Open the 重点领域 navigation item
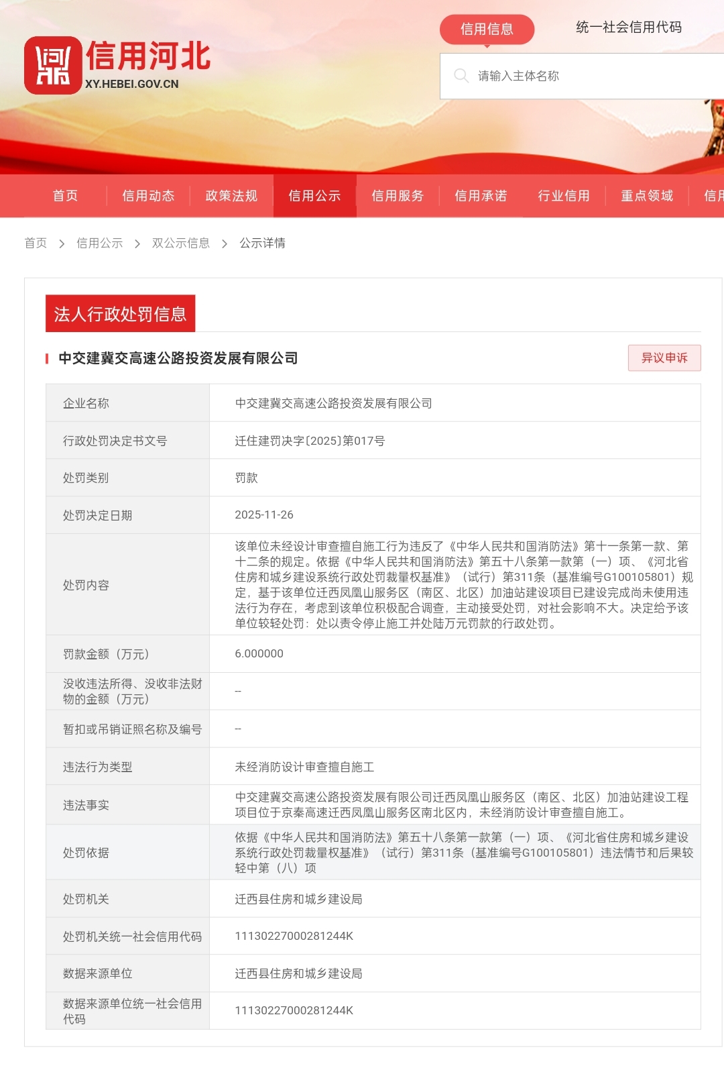724x1072 pixels. point(647,196)
